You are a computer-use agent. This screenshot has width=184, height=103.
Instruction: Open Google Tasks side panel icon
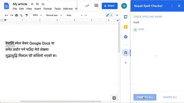click(126, 37)
